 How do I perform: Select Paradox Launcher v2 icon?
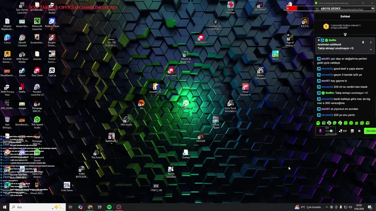click(37, 90)
